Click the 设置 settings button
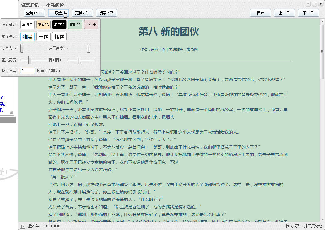 (x=58, y=13)
